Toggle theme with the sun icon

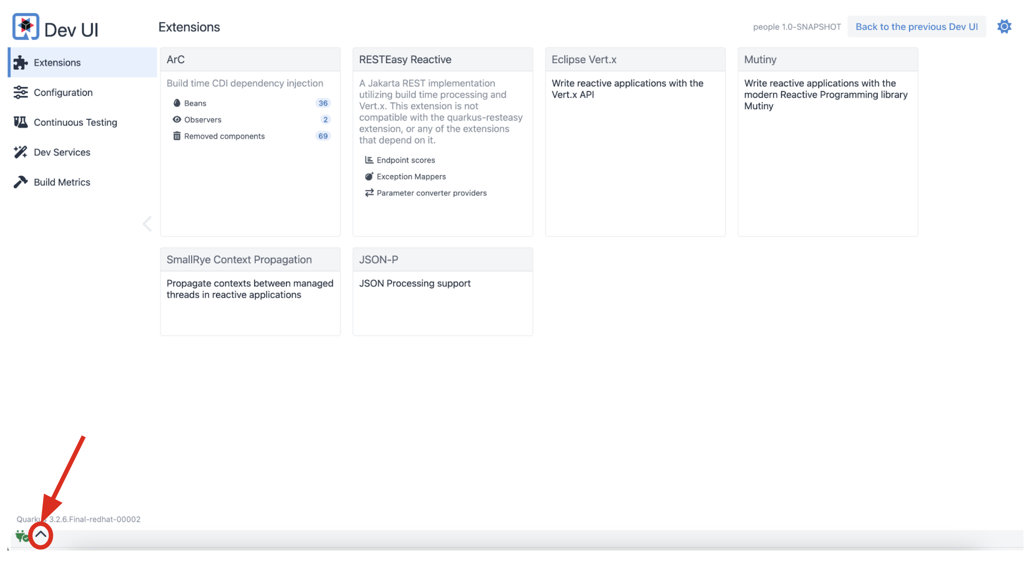point(1004,27)
